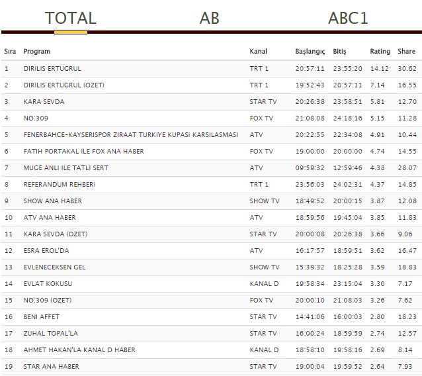The image size is (422, 376).
Task: Click the Başlangıç column header
Action: pos(310,52)
